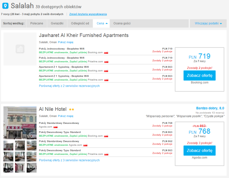Select the Ocena gości sorting tab

pos(122,24)
